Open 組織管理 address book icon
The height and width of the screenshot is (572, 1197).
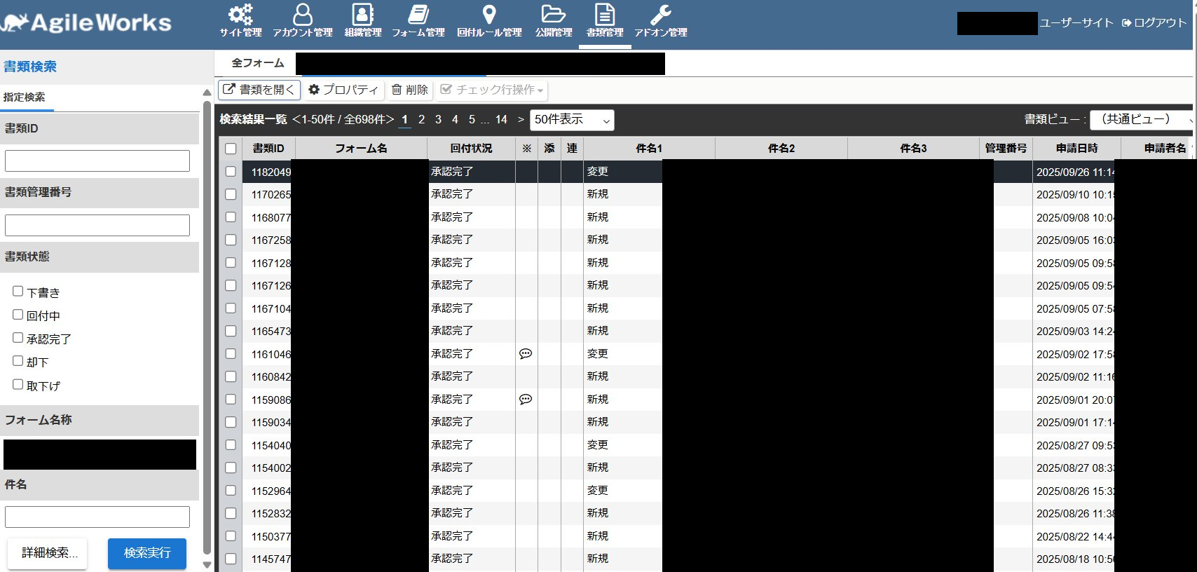362,14
